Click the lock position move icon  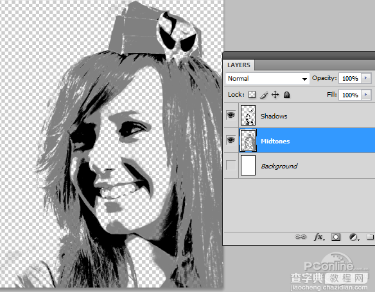click(275, 95)
